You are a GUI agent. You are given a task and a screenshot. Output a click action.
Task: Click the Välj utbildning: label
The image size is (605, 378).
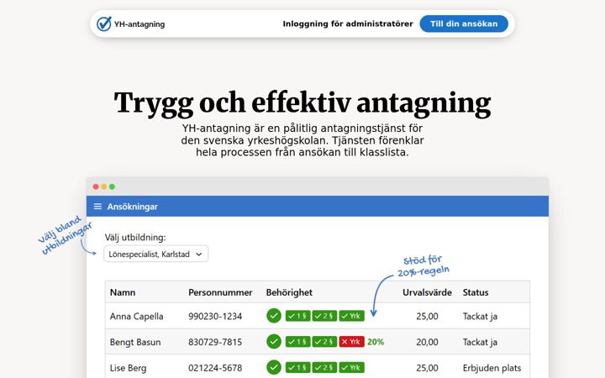pyautogui.click(x=135, y=238)
